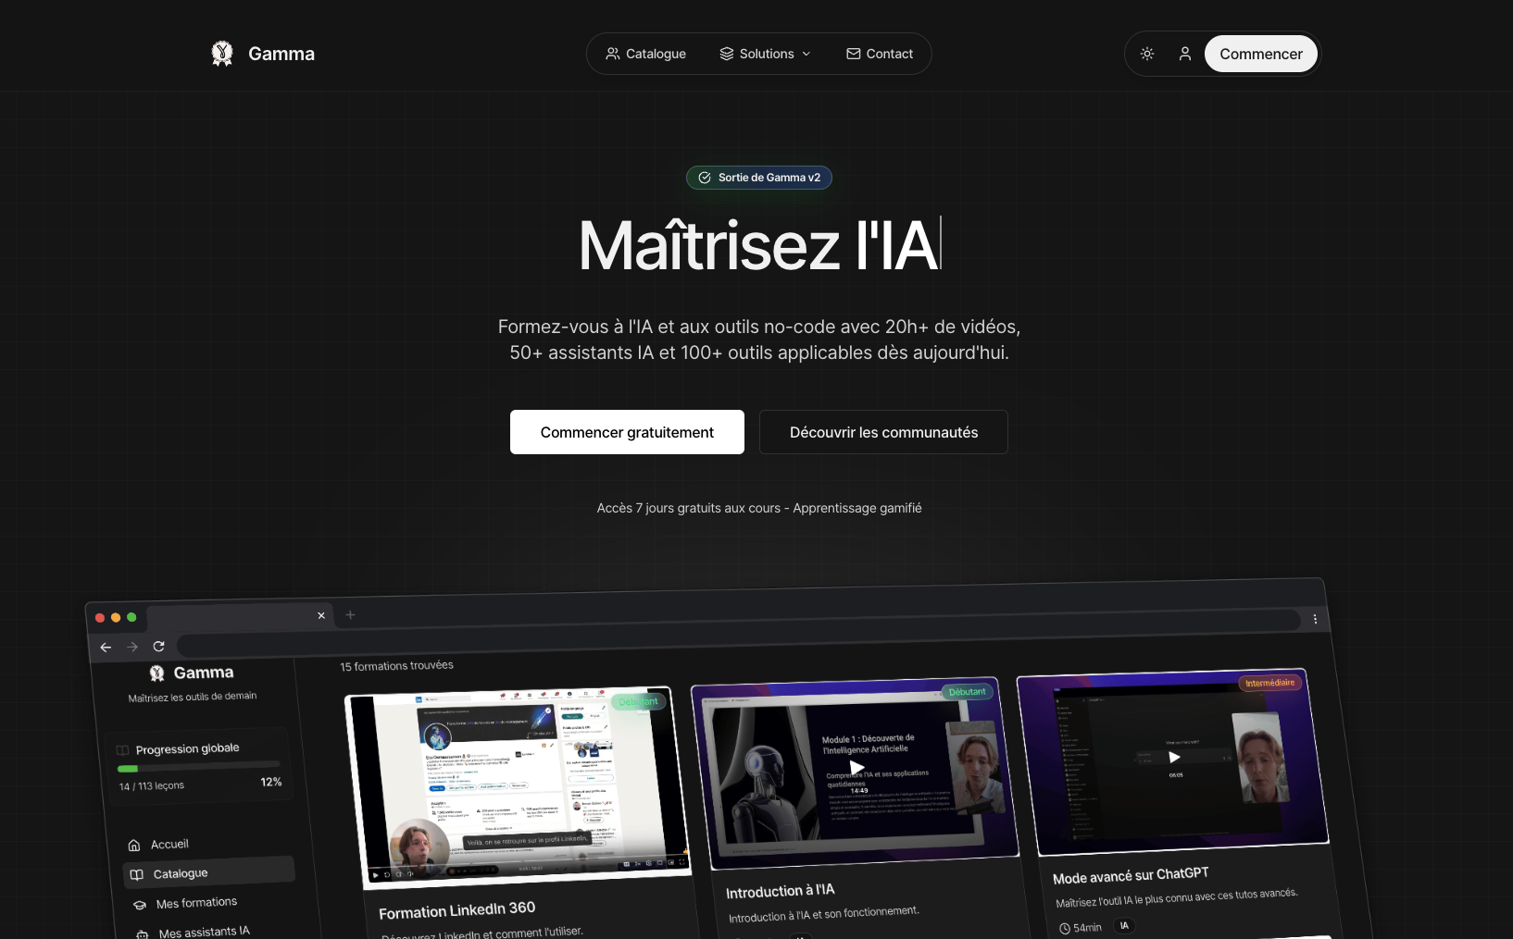The image size is (1513, 939).
Task: Click the 'IA' tag on ChatGPT card
Action: click(1124, 925)
